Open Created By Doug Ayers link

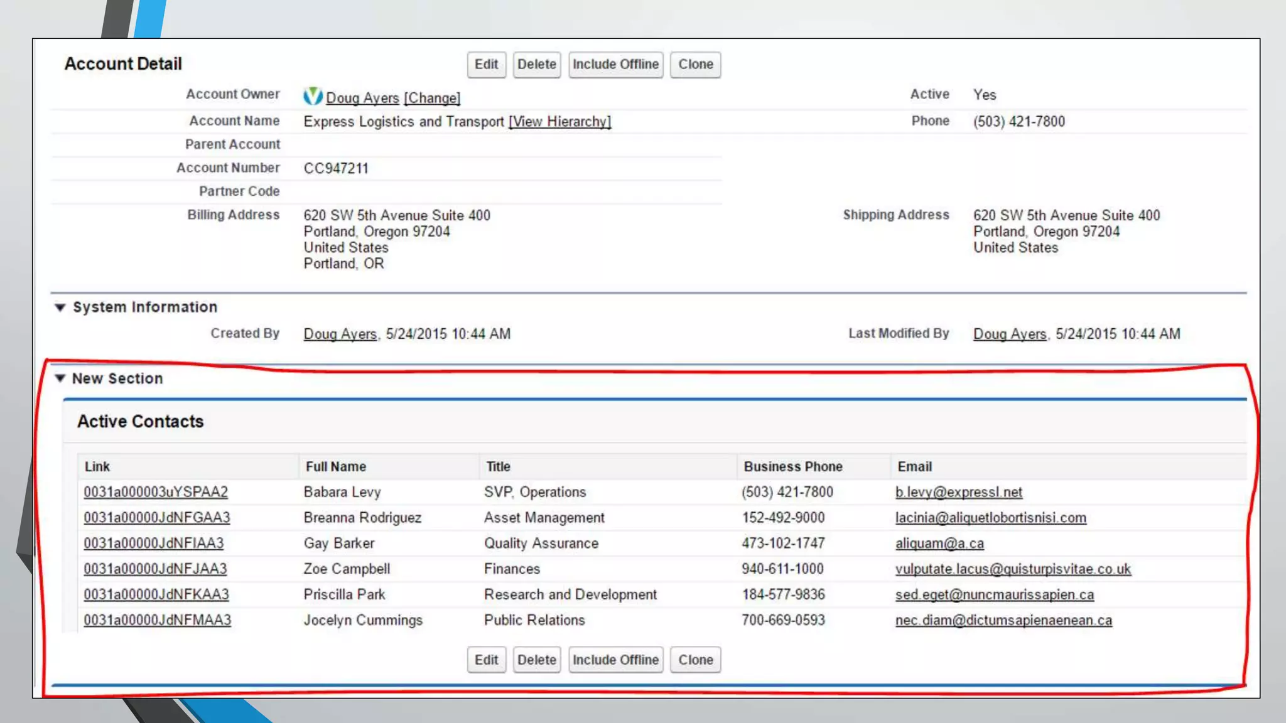(340, 334)
